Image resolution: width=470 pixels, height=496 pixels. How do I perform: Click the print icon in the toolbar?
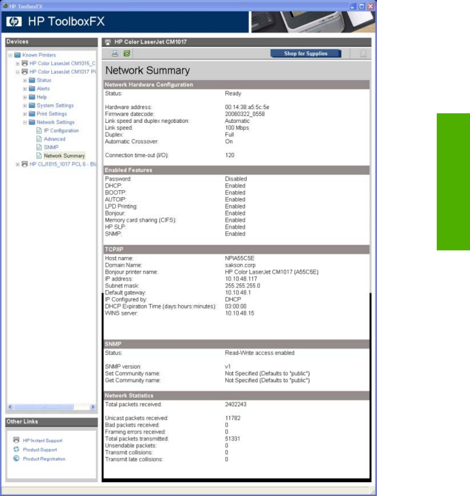(x=115, y=53)
